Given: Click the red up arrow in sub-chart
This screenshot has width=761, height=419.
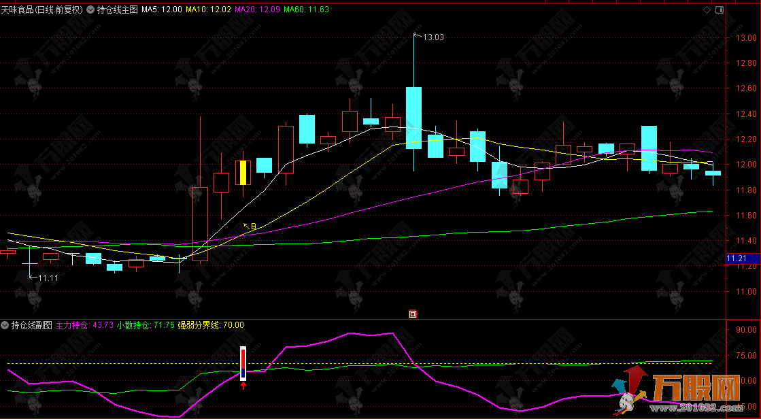Looking at the screenshot, I should coord(243,386).
